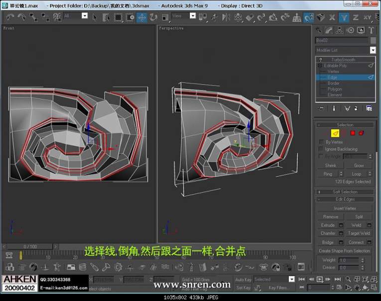Open the Select by Name list

coord(106,17)
